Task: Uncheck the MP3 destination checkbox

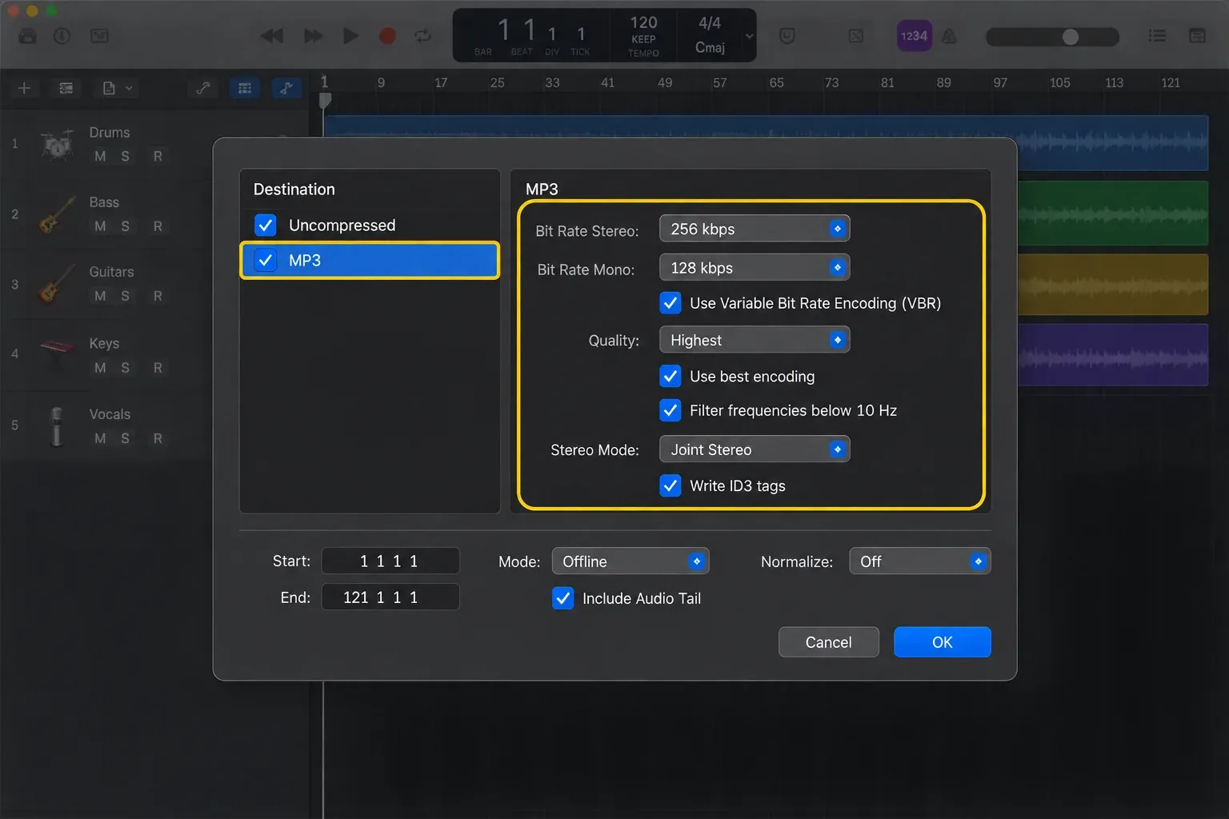Action: pyautogui.click(x=266, y=260)
